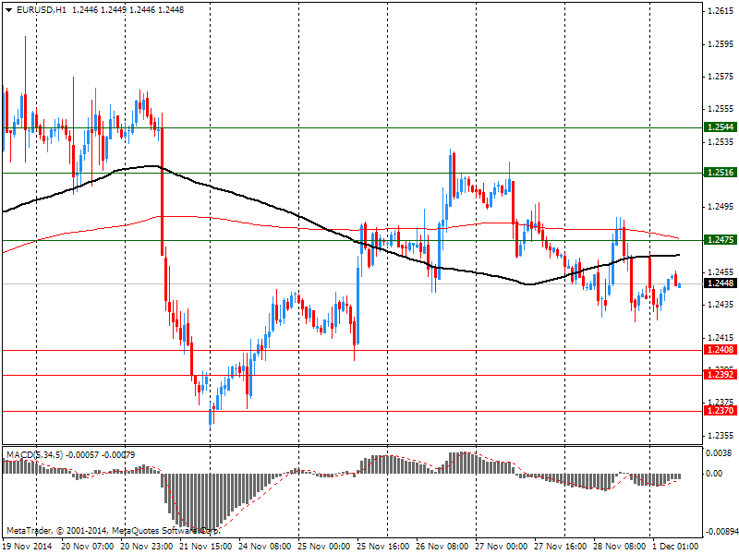Click the 1.2615 price scale value
Screen dimensions: 739x554
click(721, 11)
